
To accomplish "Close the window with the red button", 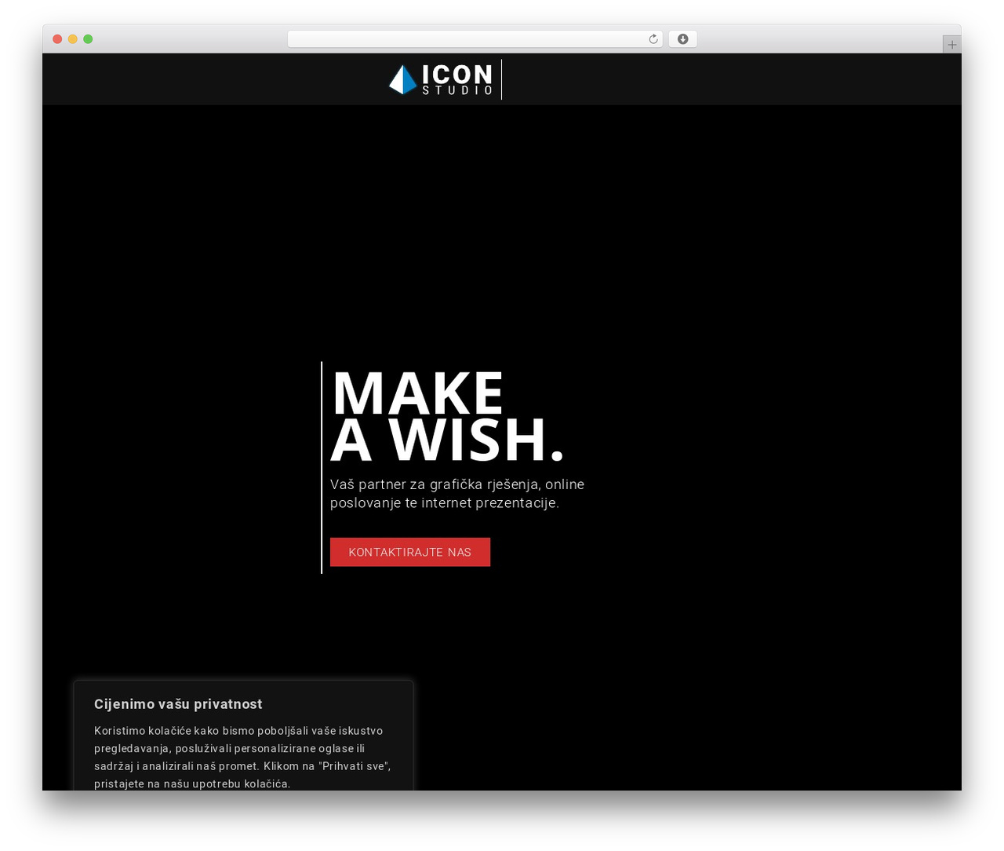I will (57, 39).
